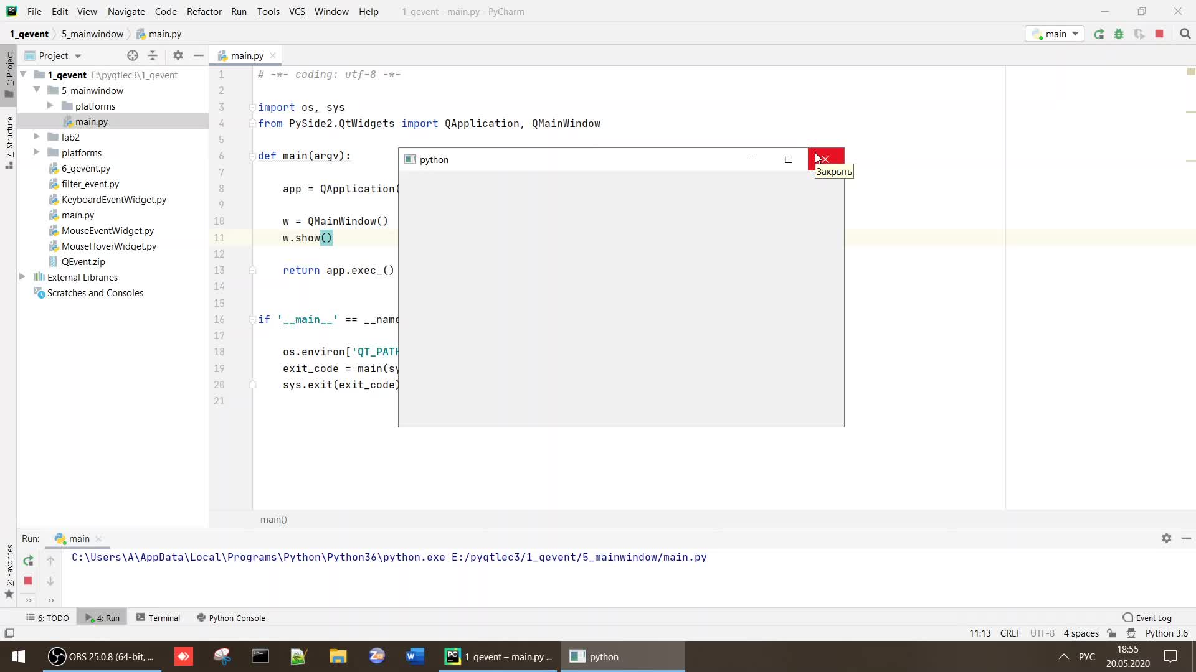The width and height of the screenshot is (1196, 672).
Task: Open Run panel settings gear icon
Action: click(x=1167, y=538)
